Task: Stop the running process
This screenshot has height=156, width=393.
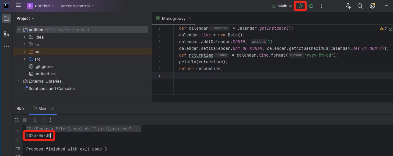Action: click(25, 120)
